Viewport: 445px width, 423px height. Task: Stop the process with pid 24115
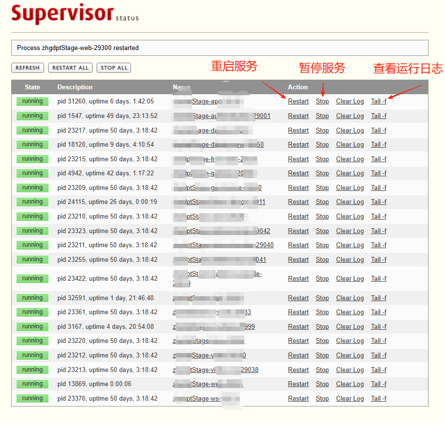click(x=322, y=202)
